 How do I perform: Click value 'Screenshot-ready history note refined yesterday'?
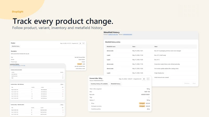tap(167, 64)
